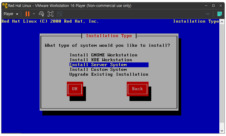Select Install Server System option
226x136 pixels.
coord(109,65)
